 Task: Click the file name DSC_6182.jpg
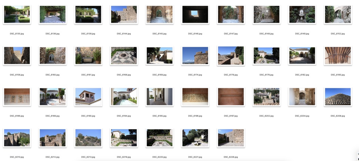tap(302, 75)
